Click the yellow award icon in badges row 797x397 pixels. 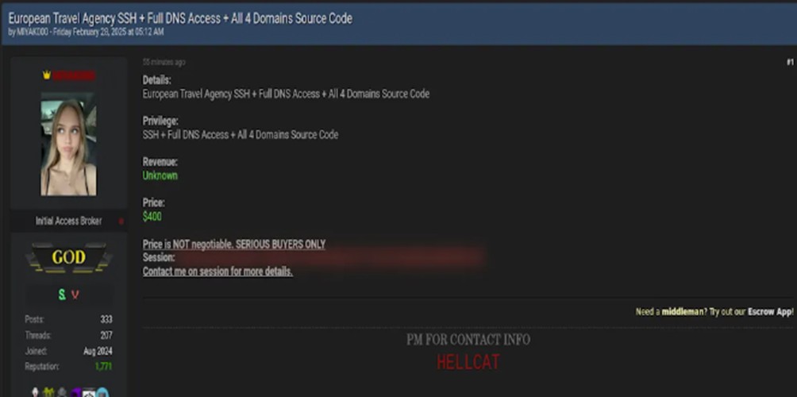[x=48, y=392]
